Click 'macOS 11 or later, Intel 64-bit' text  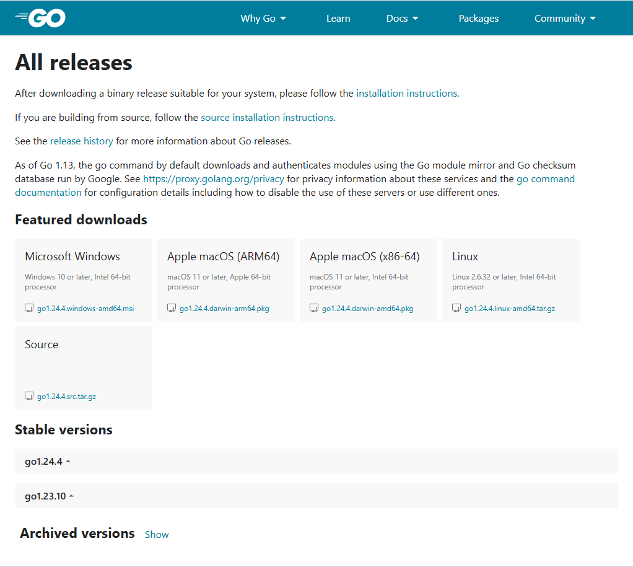click(x=359, y=277)
